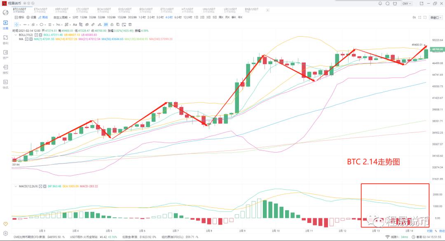Toggle the MA indicator visibility
The height and width of the screenshot is (241, 445).
pyautogui.click(x=26, y=40)
